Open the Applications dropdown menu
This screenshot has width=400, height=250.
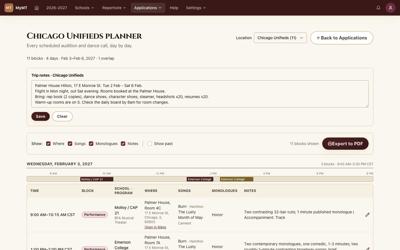pos(148,8)
